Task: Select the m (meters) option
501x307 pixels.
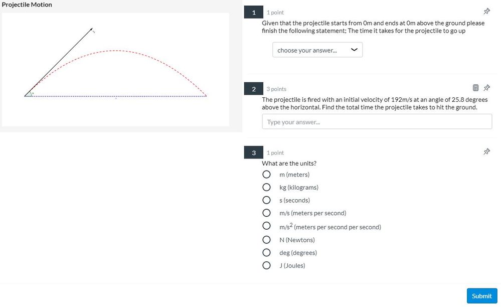Action: pyautogui.click(x=267, y=175)
